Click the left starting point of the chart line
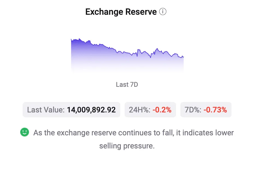258x173 pixels. click(71, 40)
